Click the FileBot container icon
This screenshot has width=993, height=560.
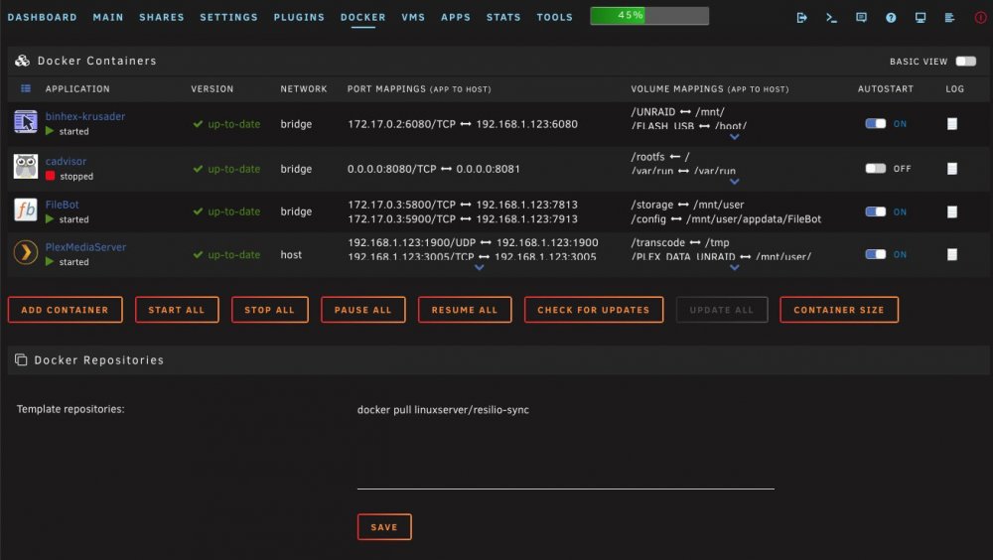point(26,210)
